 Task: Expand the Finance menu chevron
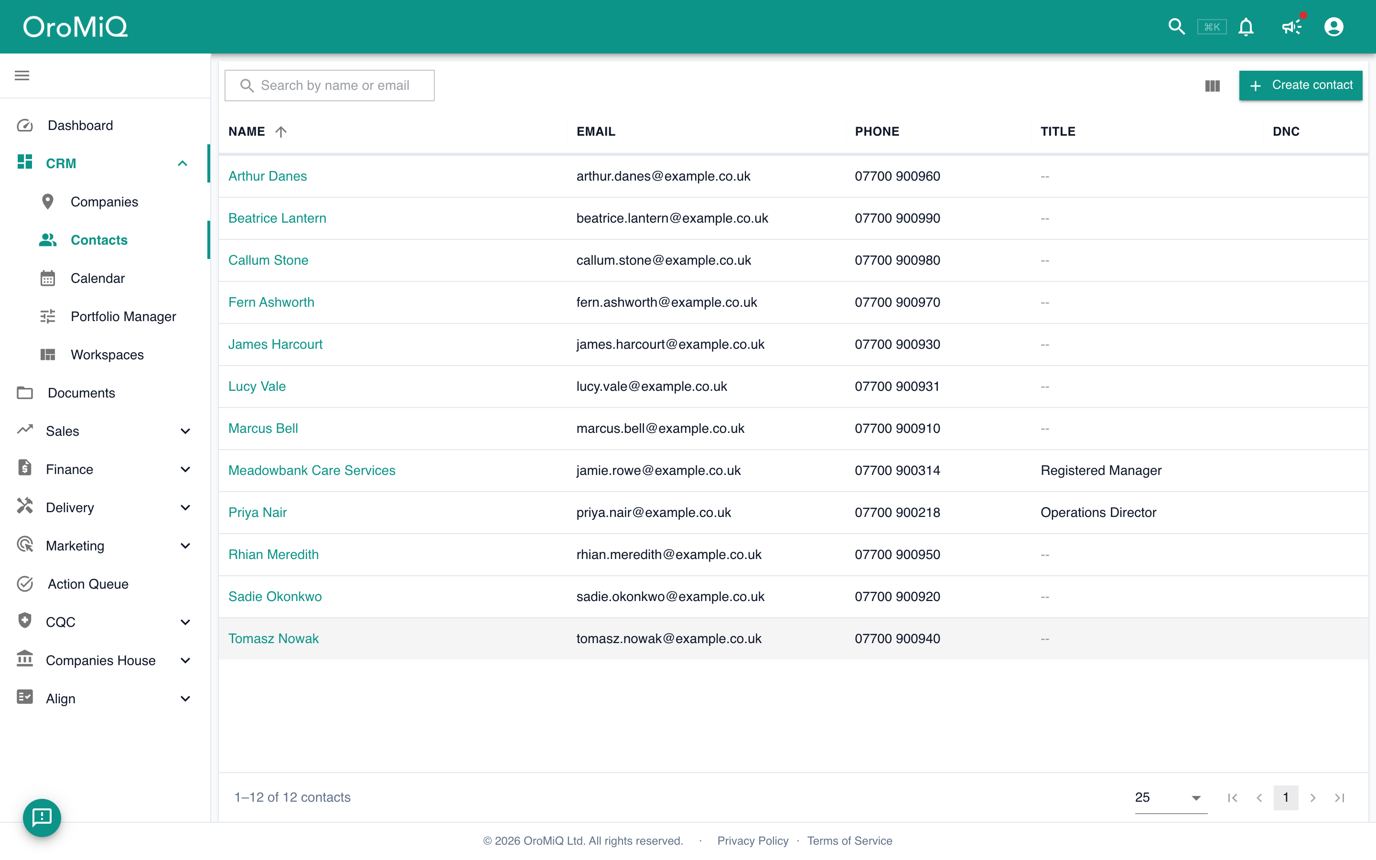pos(185,469)
